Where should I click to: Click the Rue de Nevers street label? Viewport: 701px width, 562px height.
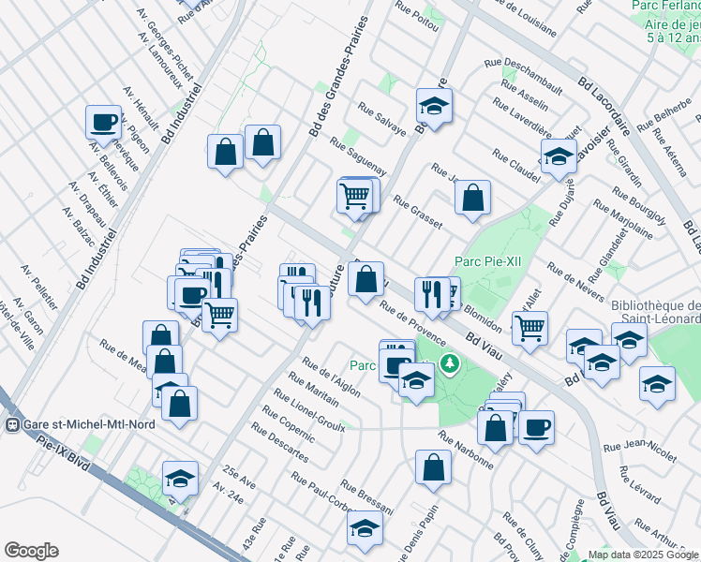[x=576, y=282]
